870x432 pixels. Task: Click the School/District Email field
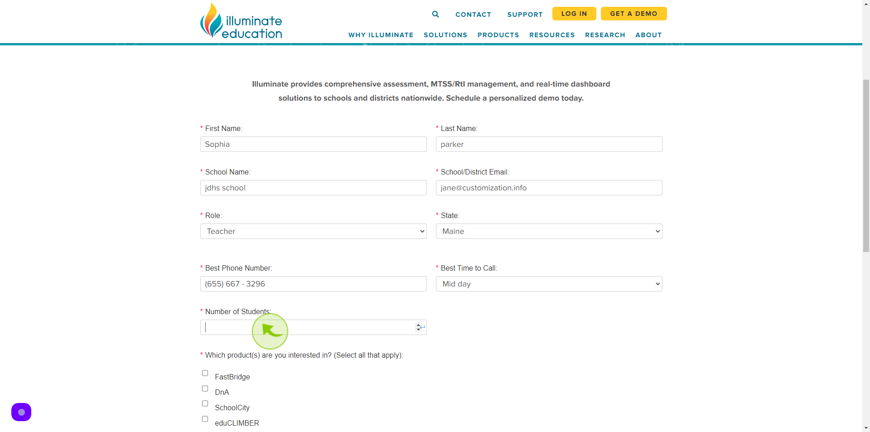549,188
